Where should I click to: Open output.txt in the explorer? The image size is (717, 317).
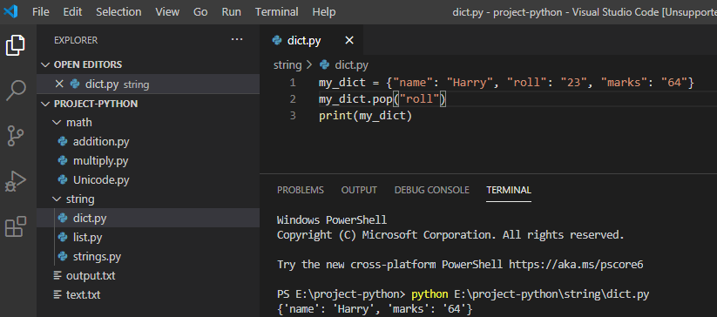point(91,276)
